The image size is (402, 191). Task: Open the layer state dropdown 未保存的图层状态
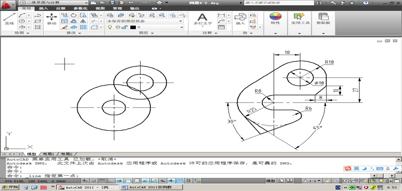click(x=145, y=21)
